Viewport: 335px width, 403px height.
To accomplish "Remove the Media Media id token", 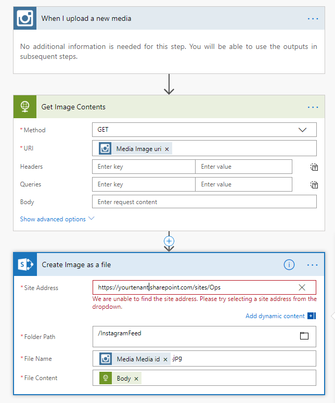I will click(165, 359).
